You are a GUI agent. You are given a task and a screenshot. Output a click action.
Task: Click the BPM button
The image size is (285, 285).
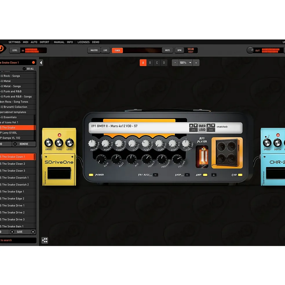[x=180, y=50]
